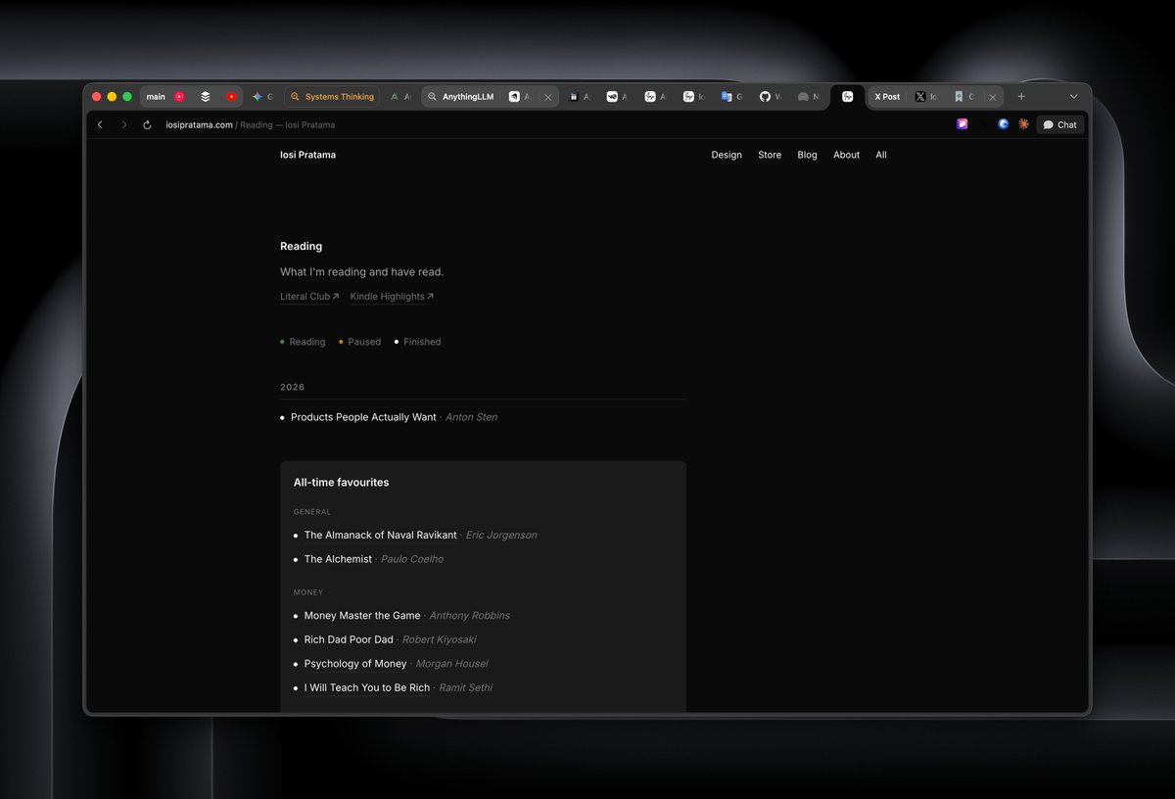
Task: Open a new tab with plus button
Action: coord(1021,97)
